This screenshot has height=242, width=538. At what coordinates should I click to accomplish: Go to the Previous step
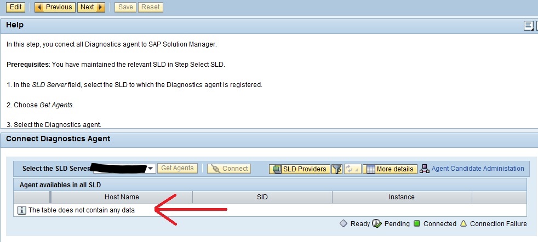(55, 7)
